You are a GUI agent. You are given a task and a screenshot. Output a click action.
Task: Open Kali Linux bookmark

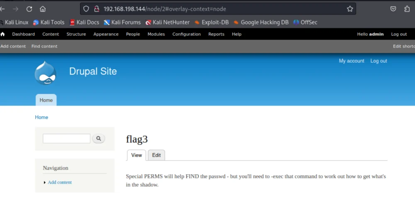coord(14,22)
